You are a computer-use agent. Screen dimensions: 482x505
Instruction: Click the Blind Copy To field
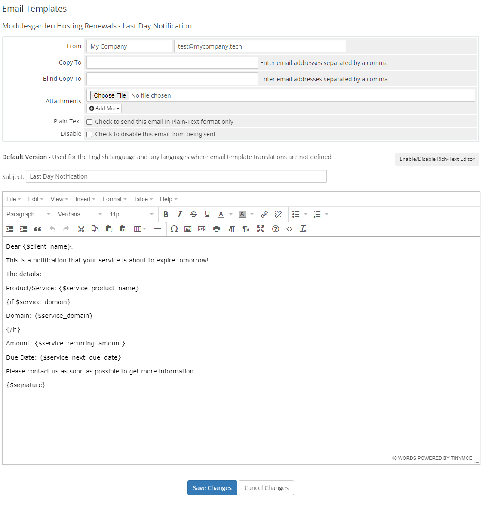coord(172,79)
